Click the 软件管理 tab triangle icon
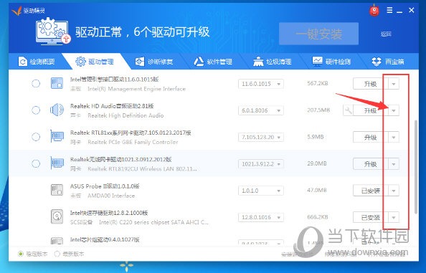This screenshot has width=426, height=273. click(199, 62)
